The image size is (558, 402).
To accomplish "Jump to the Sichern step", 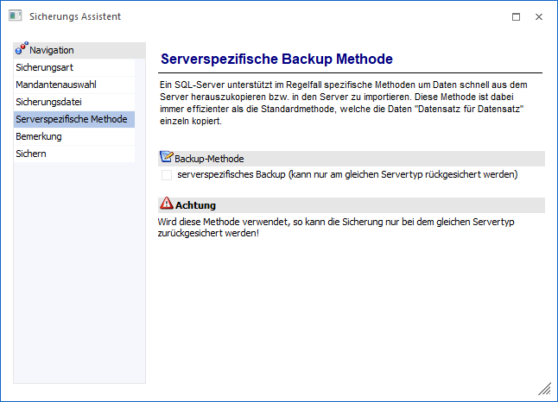I will pyautogui.click(x=31, y=154).
